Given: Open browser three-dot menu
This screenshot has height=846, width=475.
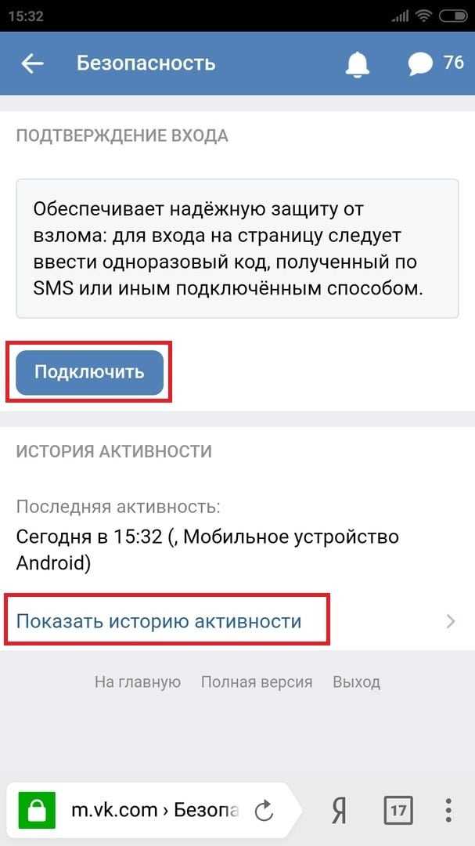Looking at the screenshot, I should tap(448, 810).
